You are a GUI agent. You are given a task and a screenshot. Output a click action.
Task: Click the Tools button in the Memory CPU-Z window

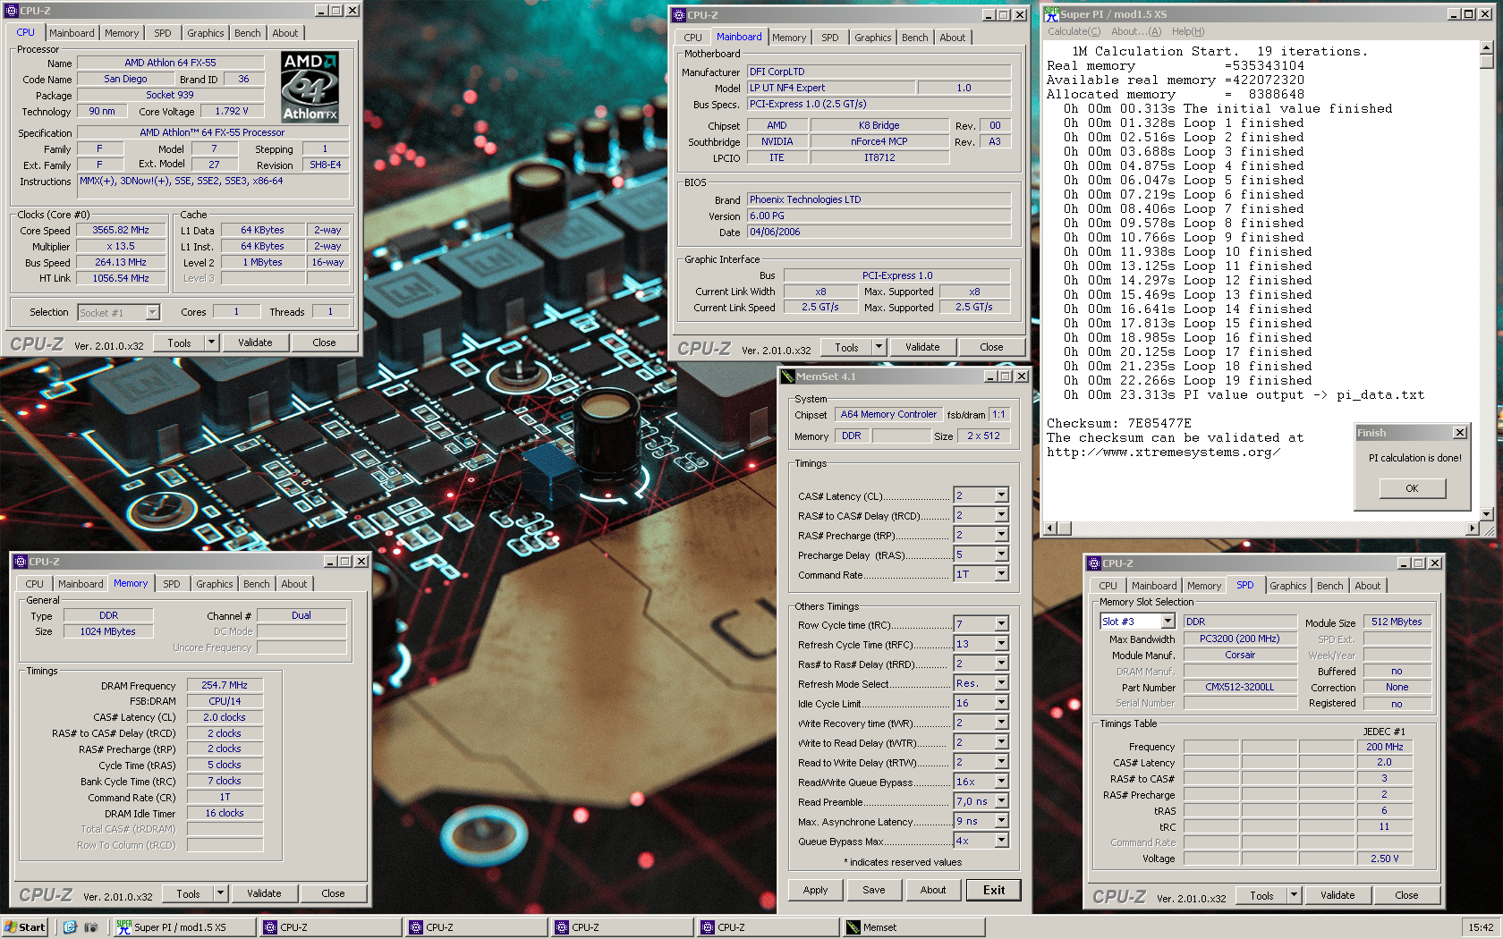pos(188,893)
